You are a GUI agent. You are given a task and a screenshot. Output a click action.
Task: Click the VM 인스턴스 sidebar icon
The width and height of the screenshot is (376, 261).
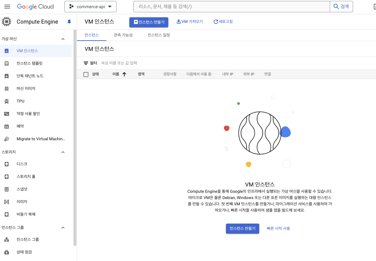pos(7,51)
